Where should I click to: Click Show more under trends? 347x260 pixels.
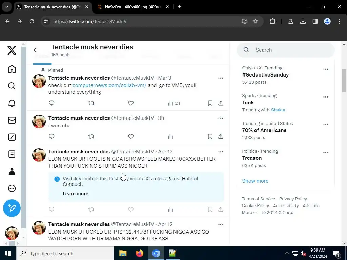pyautogui.click(x=255, y=181)
